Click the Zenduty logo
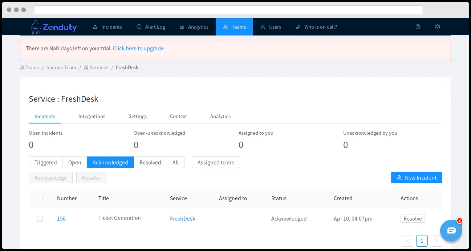 pos(54,27)
